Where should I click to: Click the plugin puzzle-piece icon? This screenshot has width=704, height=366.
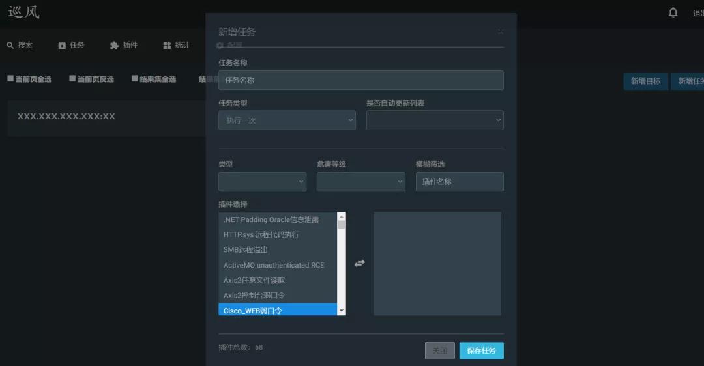[x=114, y=46]
